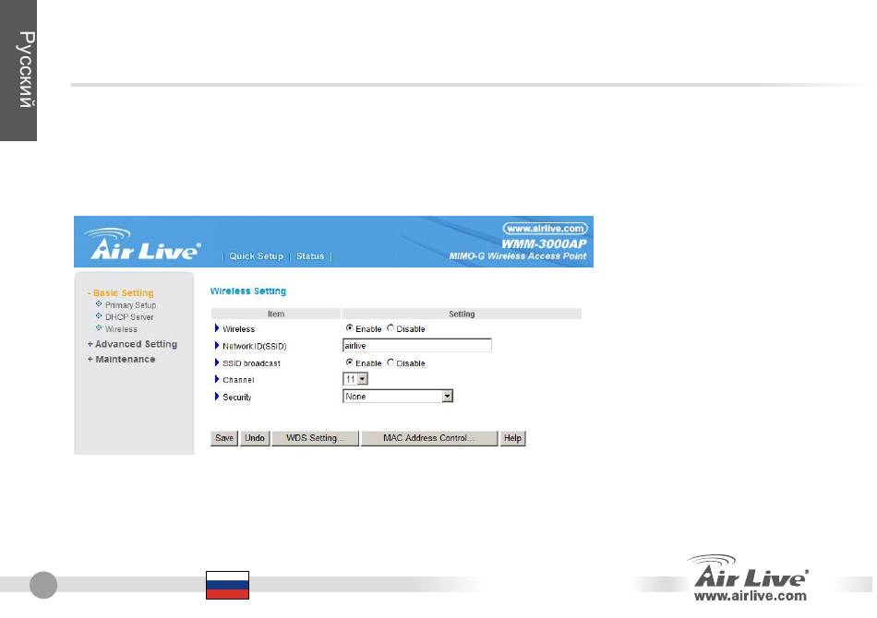Click the MIMO-G Wireless Access Point text
This screenshot has width=877, height=618.
point(517,256)
